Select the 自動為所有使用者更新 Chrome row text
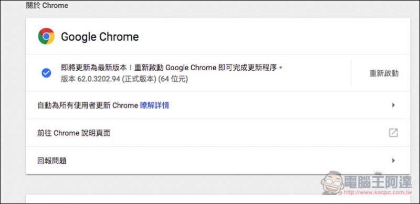This screenshot has width=420, height=204. coord(88,105)
